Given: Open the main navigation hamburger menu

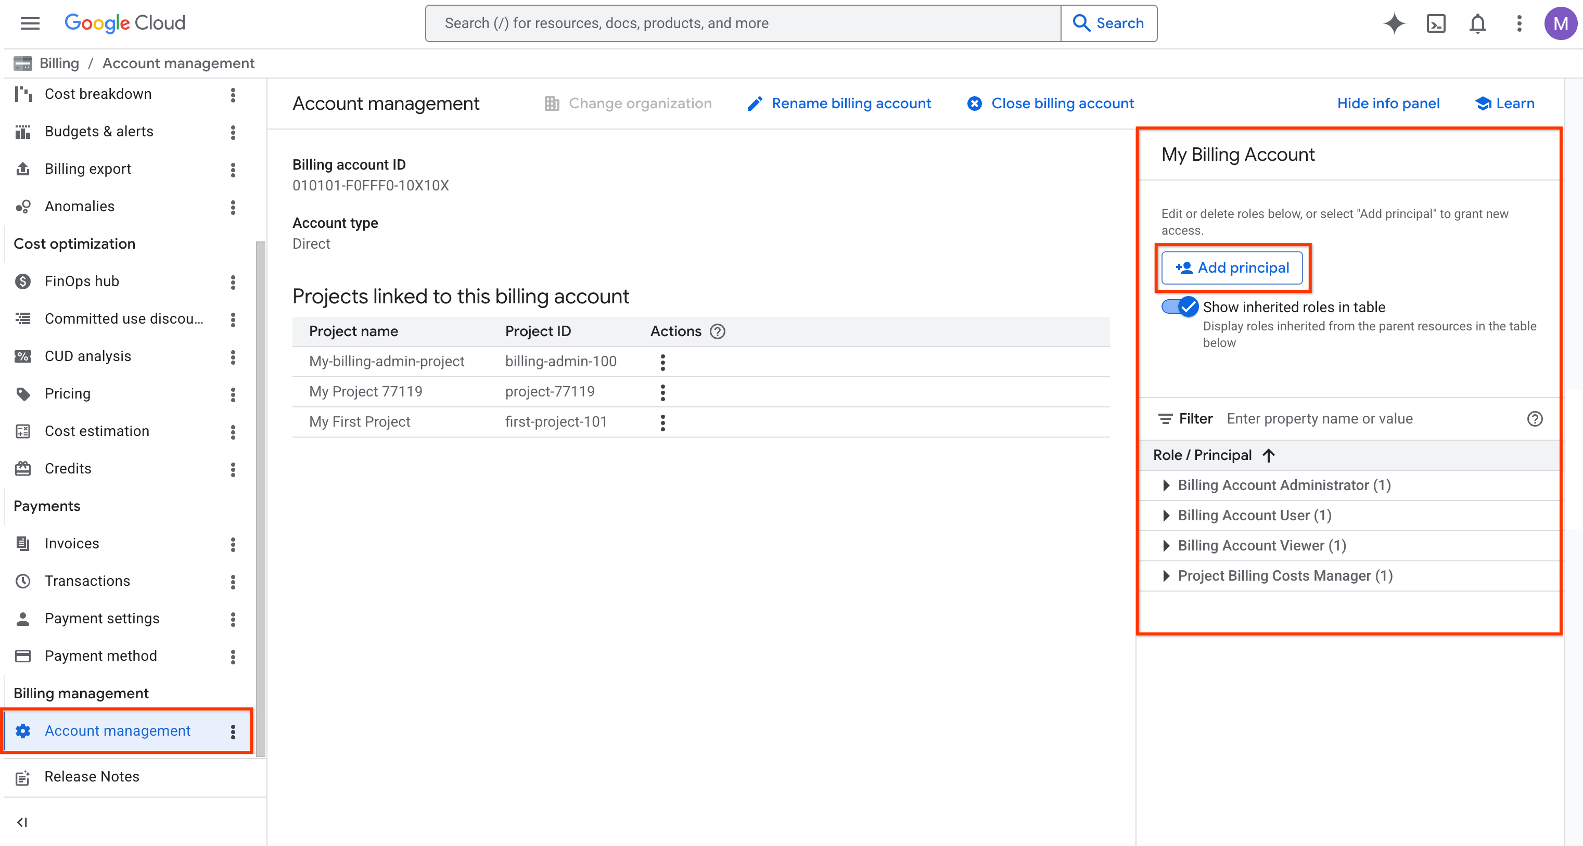Looking at the screenshot, I should (30, 23).
